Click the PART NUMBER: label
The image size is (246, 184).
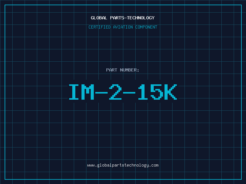click(123, 70)
